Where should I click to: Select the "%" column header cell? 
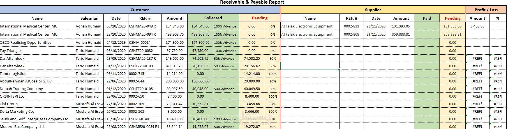[498, 18]
